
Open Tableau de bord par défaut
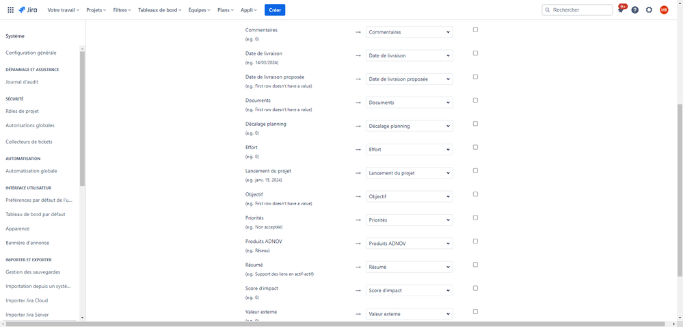pos(36,215)
